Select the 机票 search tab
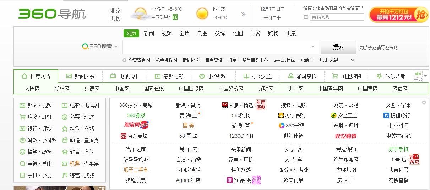430x190 pixels. (291, 33)
